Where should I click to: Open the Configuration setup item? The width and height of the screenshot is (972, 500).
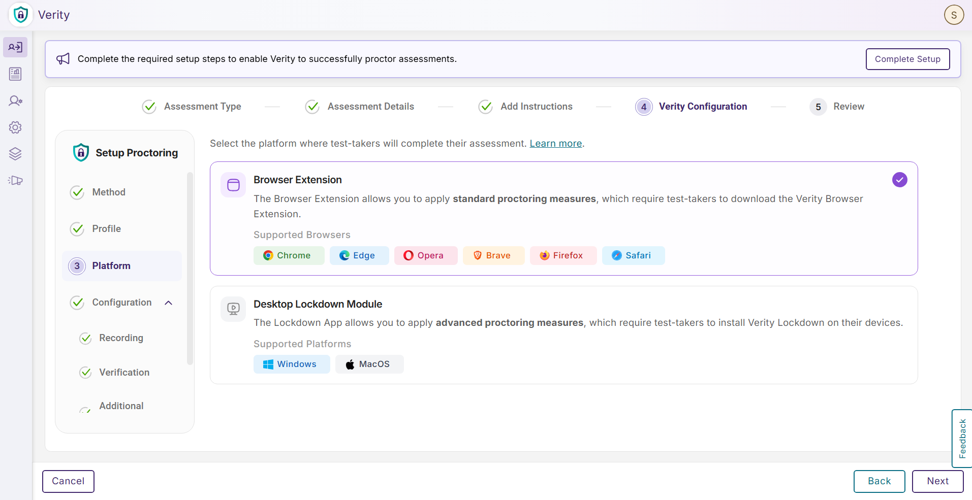(121, 303)
